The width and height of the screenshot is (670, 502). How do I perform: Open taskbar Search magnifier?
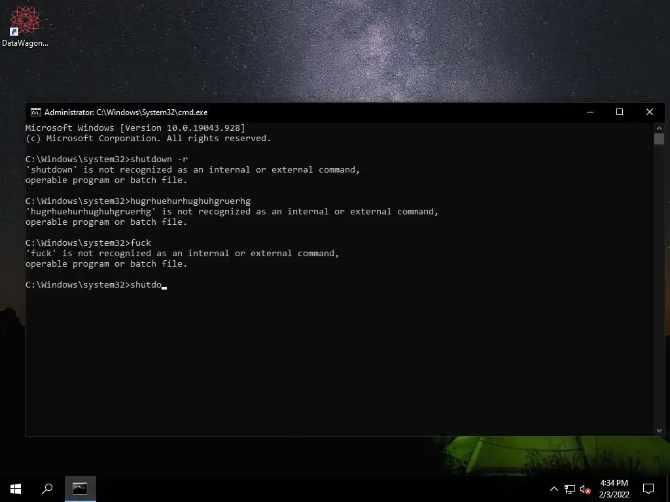pos(47,489)
